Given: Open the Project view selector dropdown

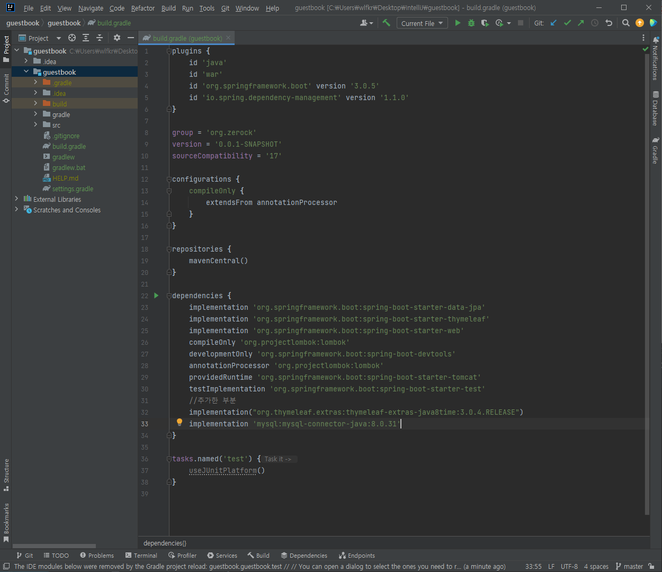Looking at the screenshot, I should (x=40, y=38).
